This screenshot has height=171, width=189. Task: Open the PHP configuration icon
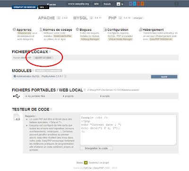click(120, 18)
